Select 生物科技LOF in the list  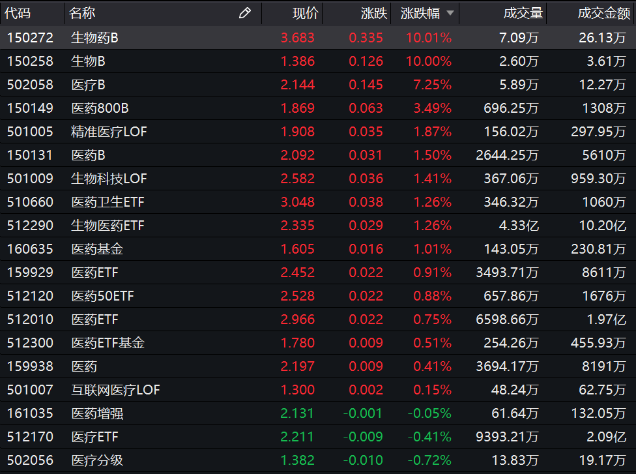[109, 179]
